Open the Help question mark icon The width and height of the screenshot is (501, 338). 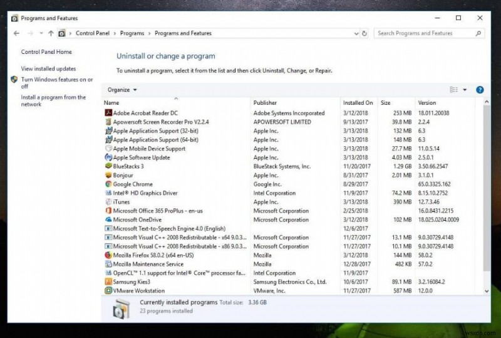coord(480,90)
